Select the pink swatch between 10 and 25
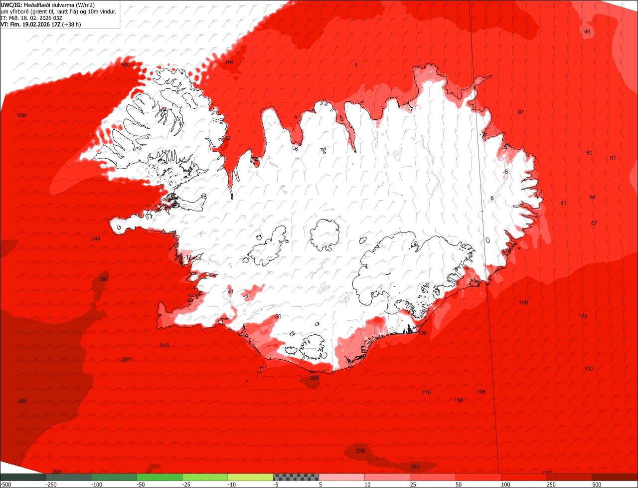The image size is (638, 488). tap(387, 477)
